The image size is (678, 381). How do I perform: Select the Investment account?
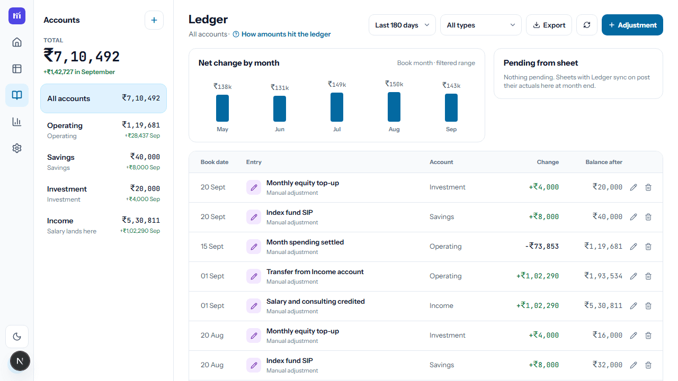(x=103, y=194)
